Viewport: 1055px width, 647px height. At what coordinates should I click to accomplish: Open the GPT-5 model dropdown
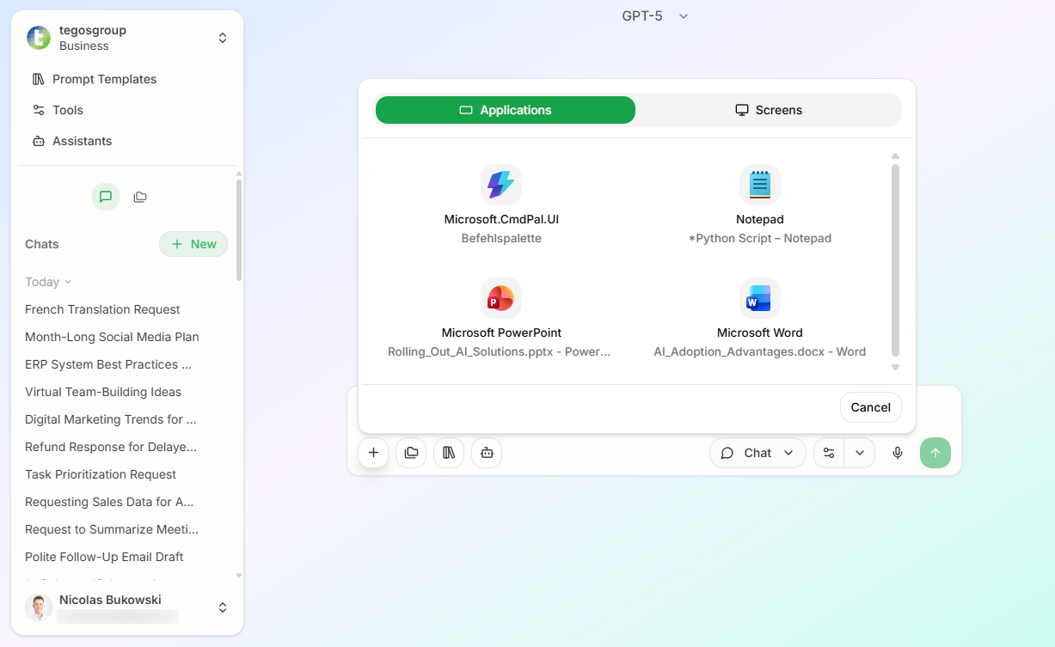point(655,15)
